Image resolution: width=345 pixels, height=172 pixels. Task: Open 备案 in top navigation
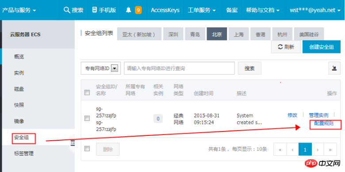click(232, 10)
